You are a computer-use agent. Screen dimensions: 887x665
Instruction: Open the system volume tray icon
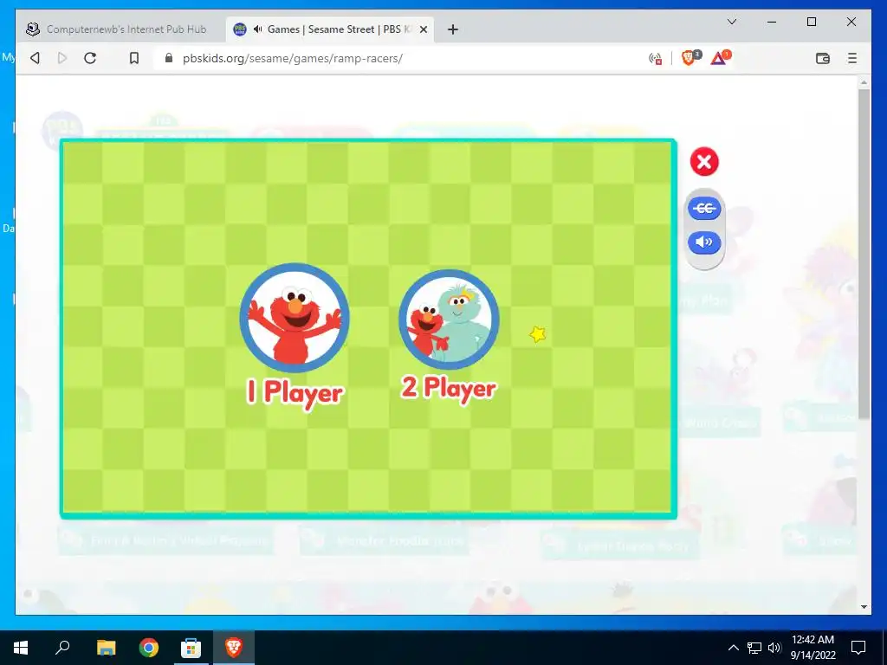click(774, 648)
